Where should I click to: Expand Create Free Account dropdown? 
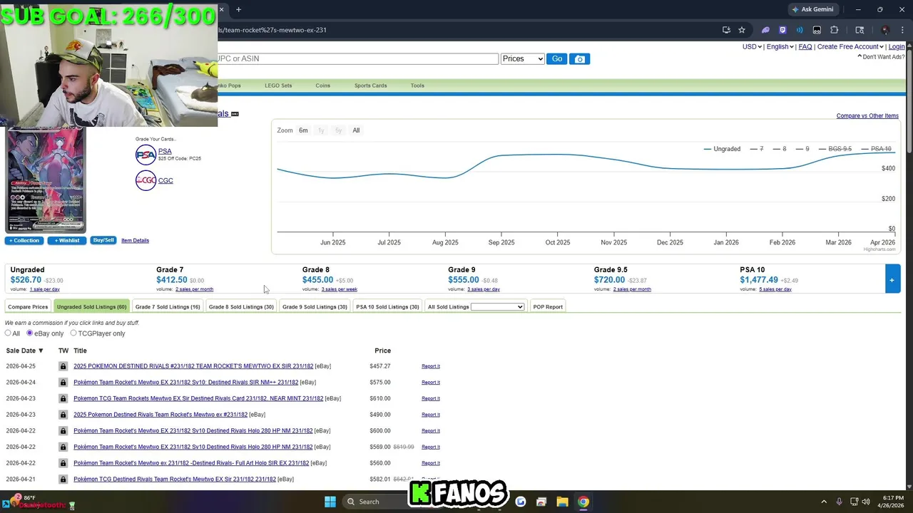[x=850, y=47]
